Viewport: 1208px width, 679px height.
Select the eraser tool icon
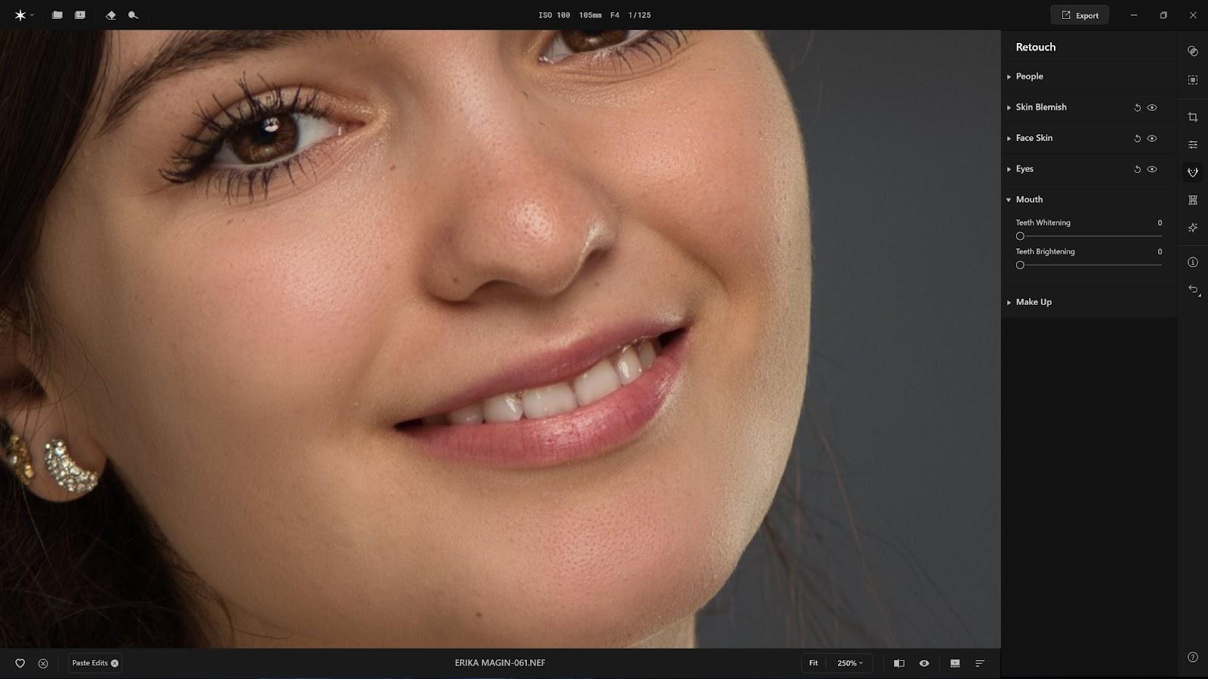coord(111,15)
